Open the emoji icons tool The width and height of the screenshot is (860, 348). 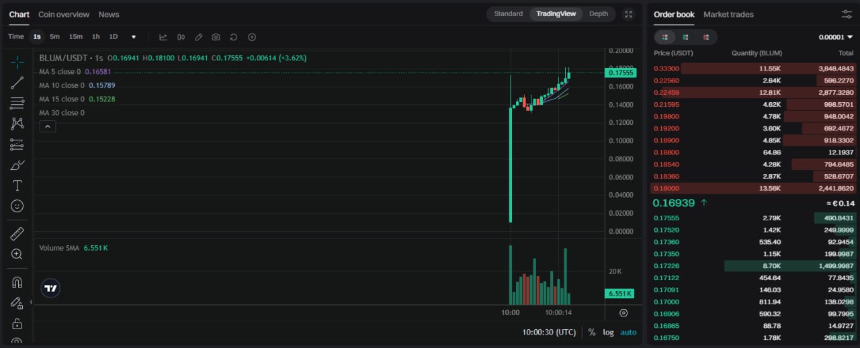[17, 206]
